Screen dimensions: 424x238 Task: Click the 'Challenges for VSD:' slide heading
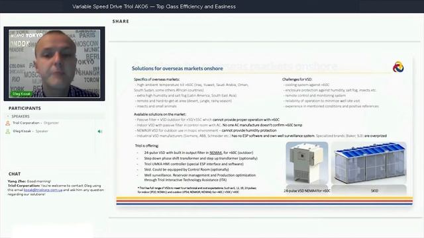tap(297, 79)
